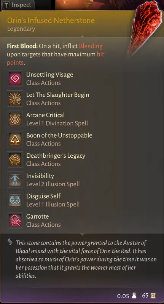Image resolution: width=164 pixels, height=304 pixels.
Task: Click the gold value icon beside 65
Action: pos(153,296)
